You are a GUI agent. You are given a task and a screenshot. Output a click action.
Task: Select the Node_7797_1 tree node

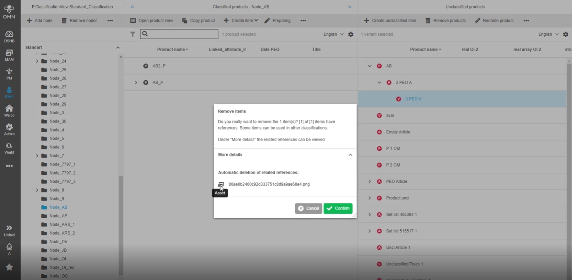(x=63, y=164)
